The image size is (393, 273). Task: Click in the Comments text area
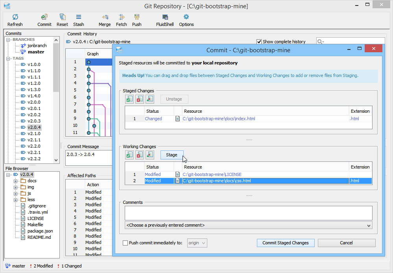pyautogui.click(x=248, y=213)
